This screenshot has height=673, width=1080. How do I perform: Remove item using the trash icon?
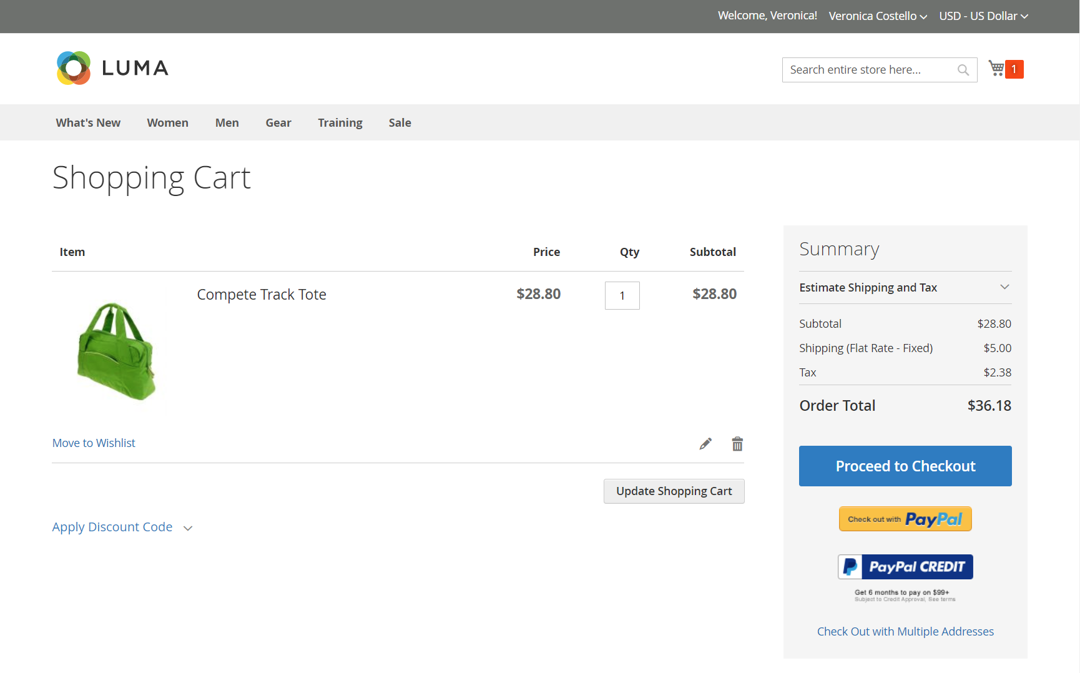click(x=737, y=444)
